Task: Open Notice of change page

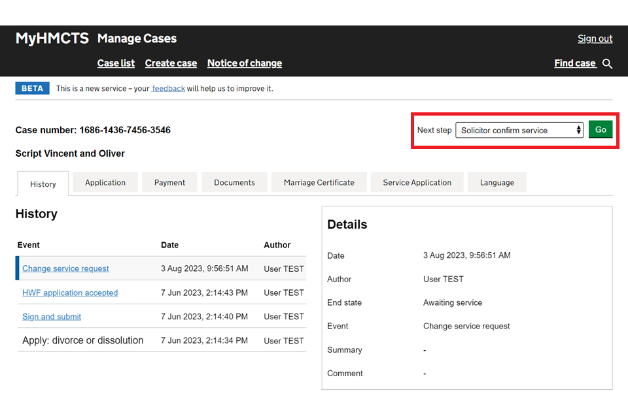Action: coord(245,63)
